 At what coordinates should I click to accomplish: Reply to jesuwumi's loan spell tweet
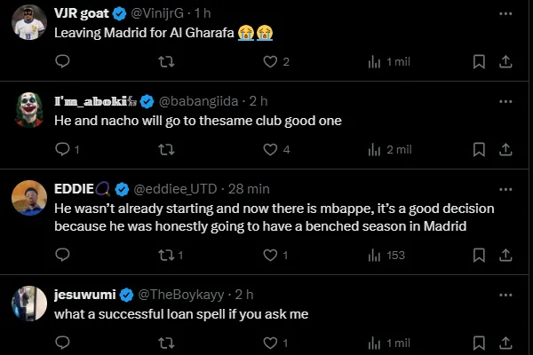tap(62, 342)
